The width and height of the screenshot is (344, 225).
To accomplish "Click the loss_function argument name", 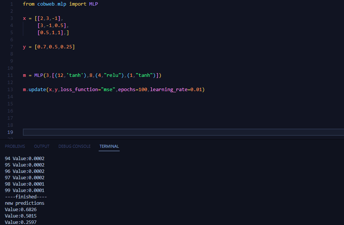I will pyautogui.click(x=79, y=90).
